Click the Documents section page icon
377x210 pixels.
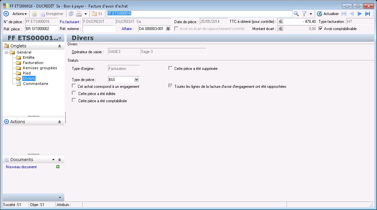point(7,159)
